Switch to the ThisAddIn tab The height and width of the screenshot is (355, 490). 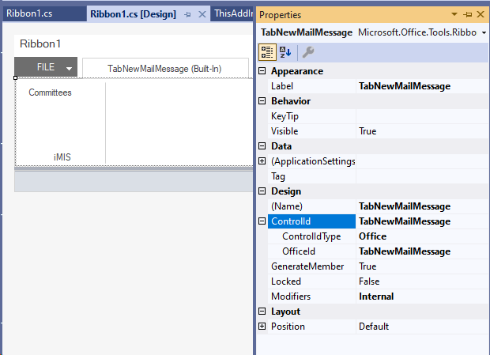tap(233, 13)
